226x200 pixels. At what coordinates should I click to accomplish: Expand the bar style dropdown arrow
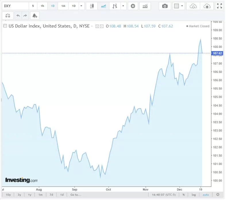click(123, 6)
